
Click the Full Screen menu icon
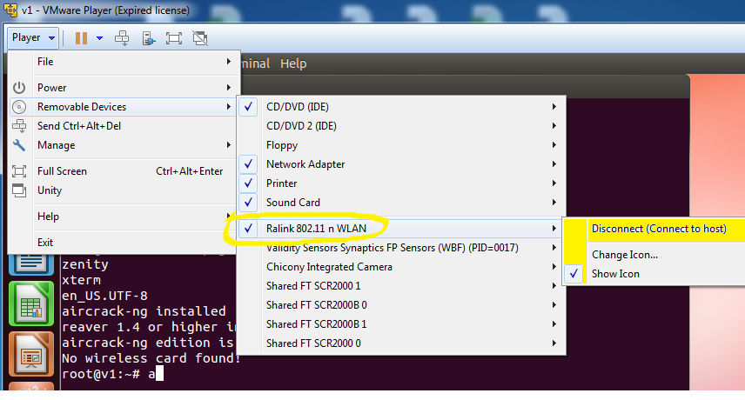[x=19, y=171]
